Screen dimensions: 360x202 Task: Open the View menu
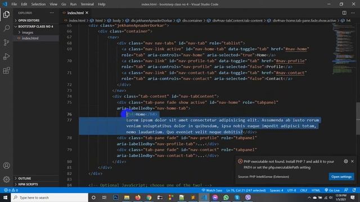click(x=53, y=4)
